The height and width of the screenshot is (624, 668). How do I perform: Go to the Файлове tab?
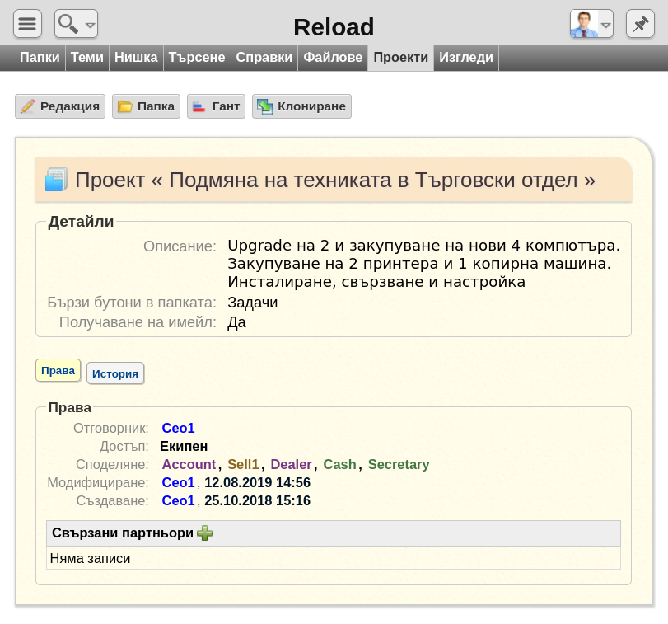click(333, 58)
